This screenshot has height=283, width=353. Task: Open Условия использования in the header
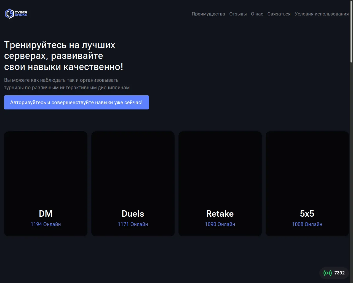tap(322, 14)
